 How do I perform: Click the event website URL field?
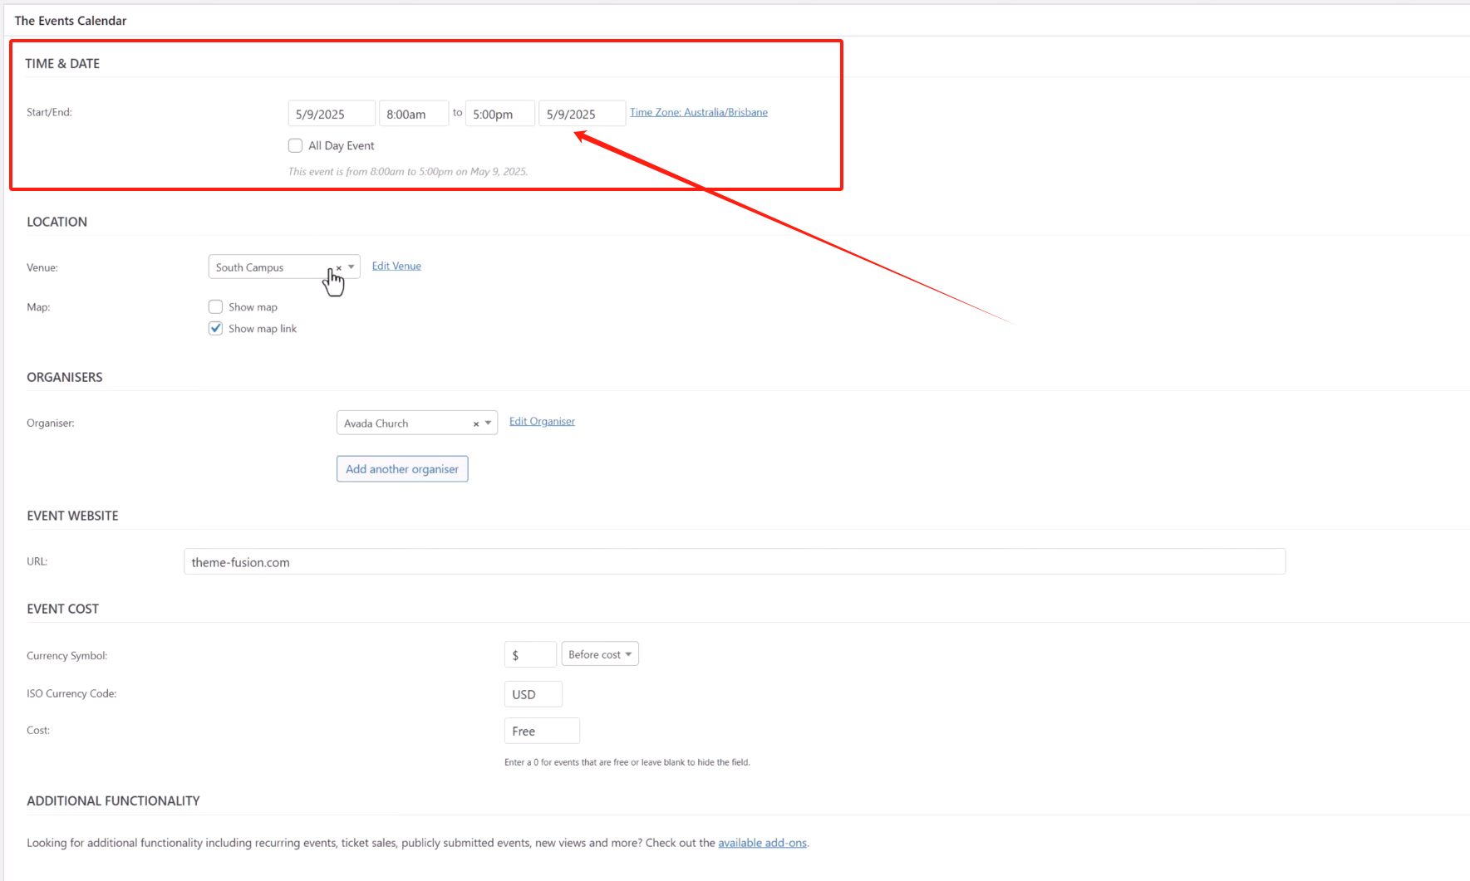pos(734,561)
